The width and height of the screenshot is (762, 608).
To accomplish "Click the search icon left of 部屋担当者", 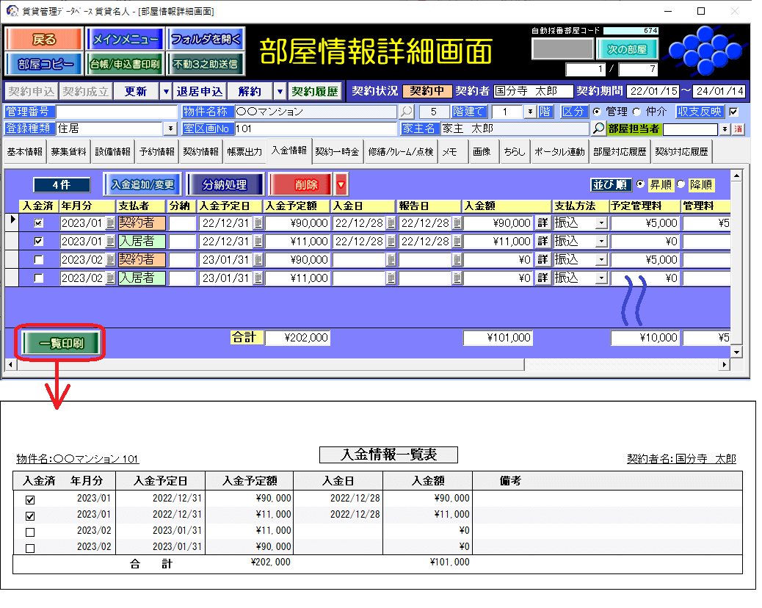I will pyautogui.click(x=598, y=129).
